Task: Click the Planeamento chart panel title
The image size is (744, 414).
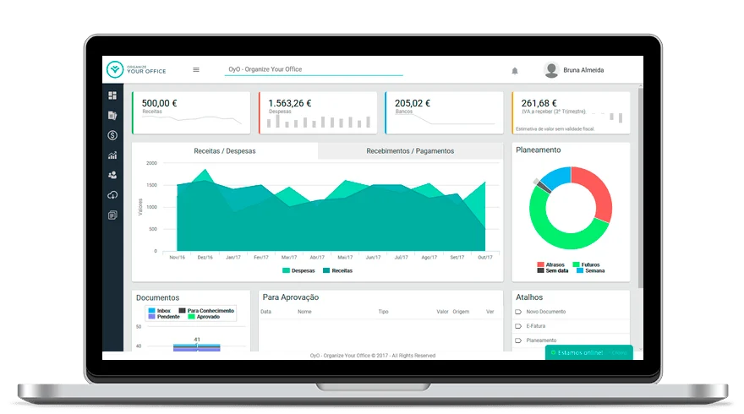Action: coord(538,150)
